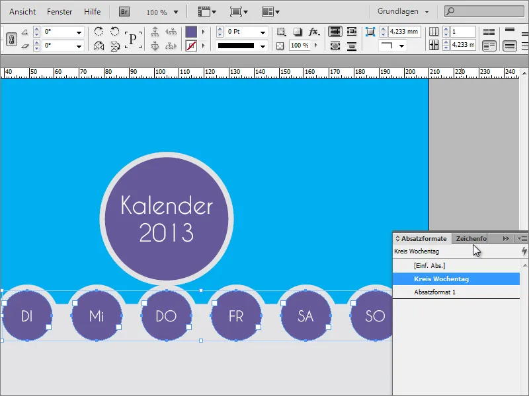Click the select container icon
Image resolution: width=529 pixels, height=396 pixels.
(x=155, y=32)
